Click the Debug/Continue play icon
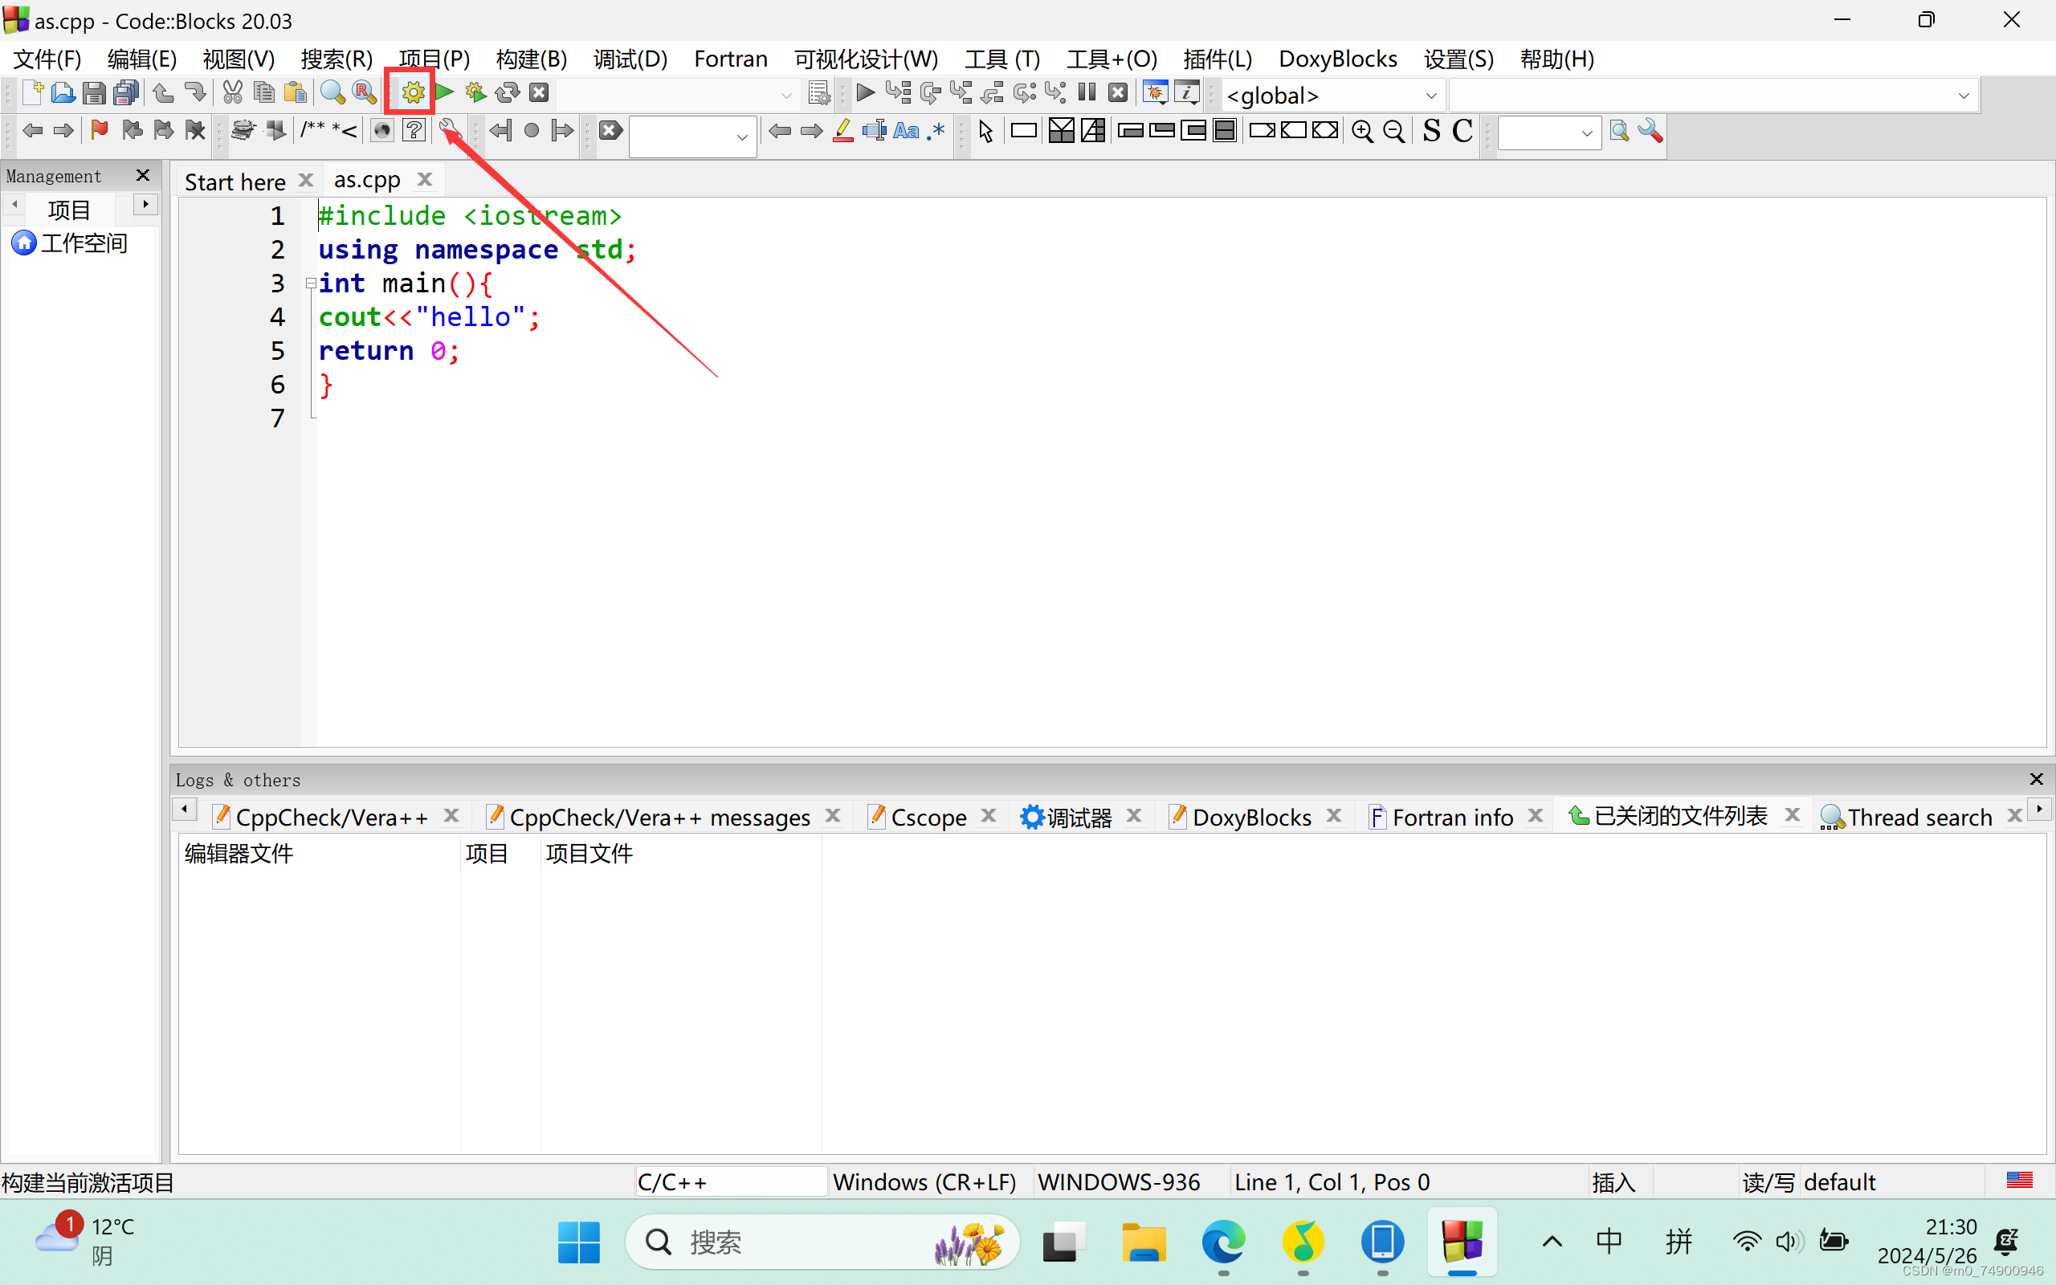This screenshot has height=1285, width=2056. coord(866,92)
